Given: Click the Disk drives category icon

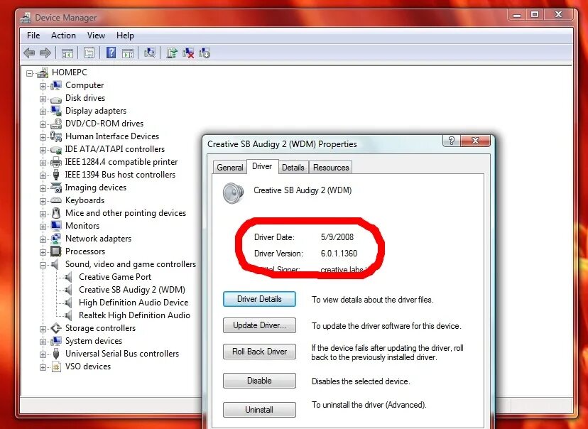Looking at the screenshot, I should tap(56, 99).
